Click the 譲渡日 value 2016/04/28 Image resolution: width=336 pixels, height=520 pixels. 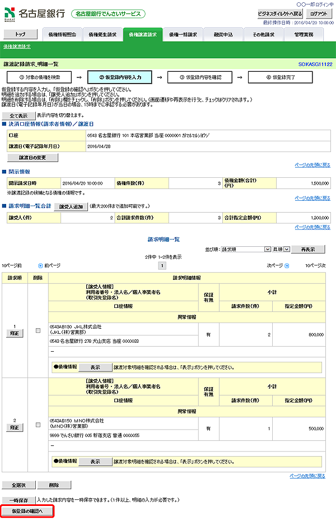[x=99, y=146]
